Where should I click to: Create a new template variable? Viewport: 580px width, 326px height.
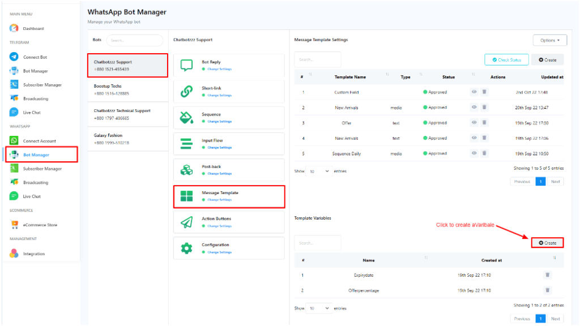pyautogui.click(x=547, y=243)
